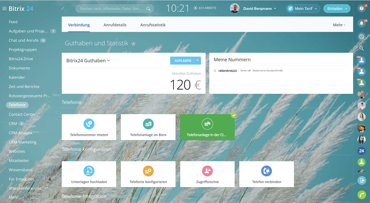Screen dimensions: 370x203
Task: Click the AUFLADEN button
Action: point(182,60)
